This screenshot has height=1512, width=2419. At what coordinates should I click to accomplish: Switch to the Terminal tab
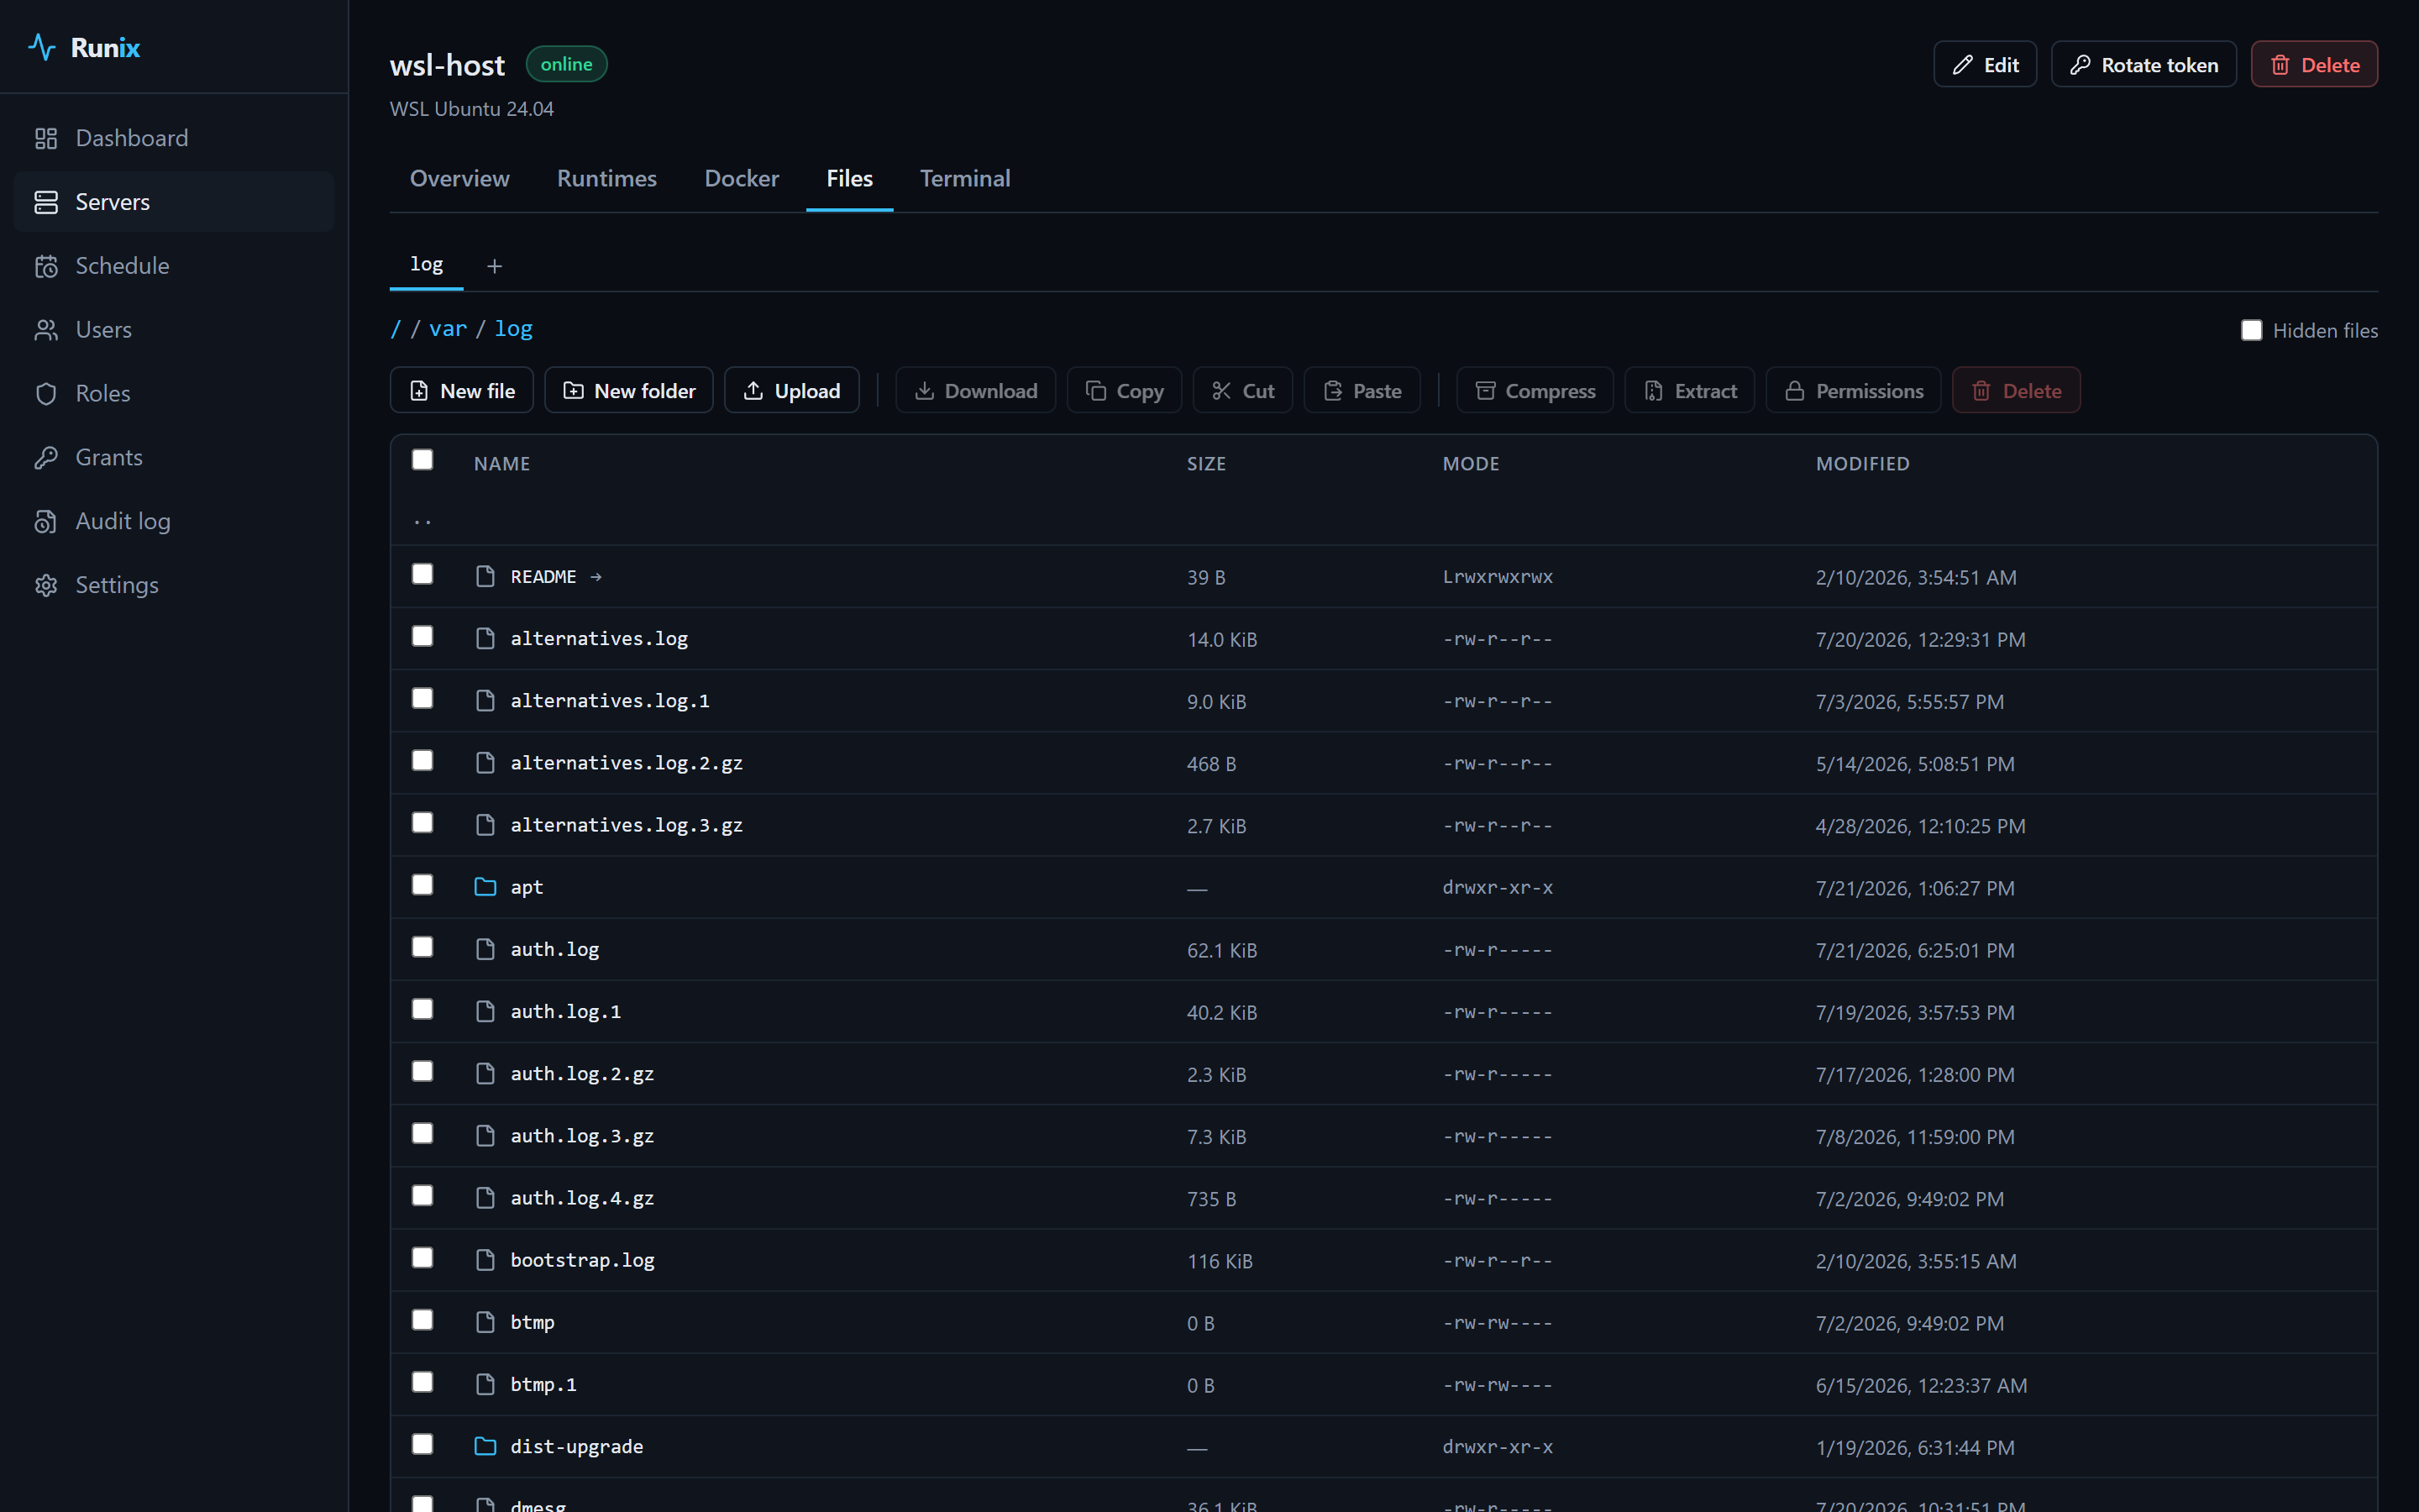[x=964, y=179]
